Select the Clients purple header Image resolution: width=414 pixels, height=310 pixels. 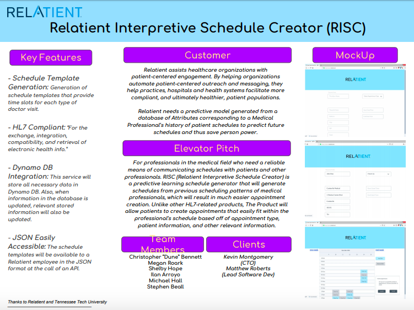click(x=249, y=244)
